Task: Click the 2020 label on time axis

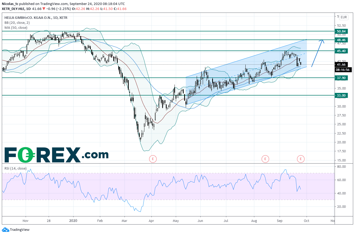Action: pyautogui.click(x=73, y=221)
